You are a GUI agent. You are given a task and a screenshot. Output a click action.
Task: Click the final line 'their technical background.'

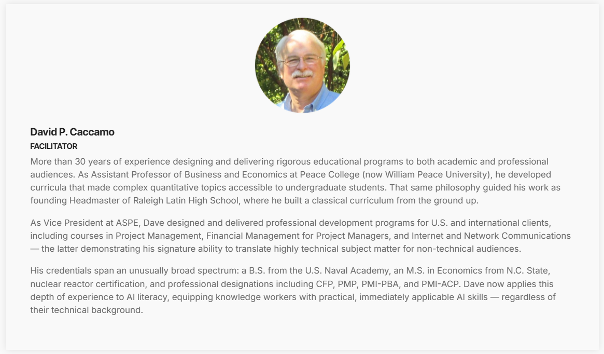(87, 310)
